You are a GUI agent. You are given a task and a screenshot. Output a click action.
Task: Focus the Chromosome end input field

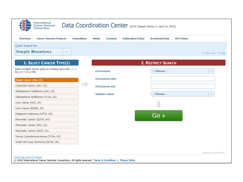coord(183,86)
